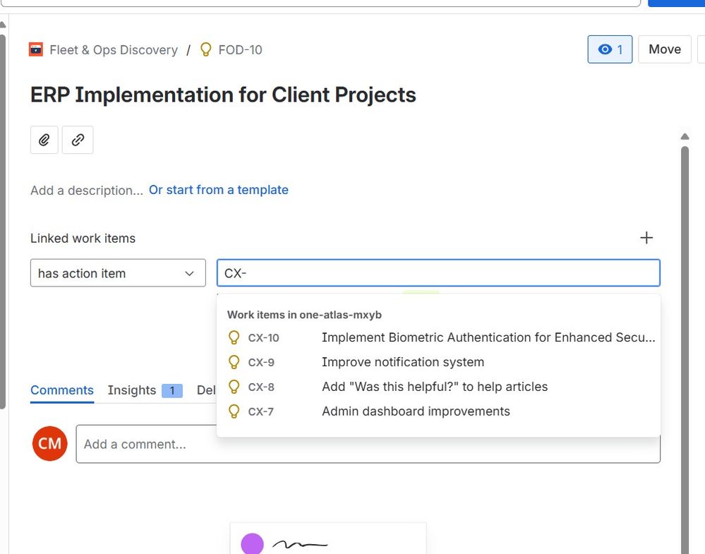Select CX-9 Improve notification system
The height and width of the screenshot is (554, 705).
tap(402, 362)
